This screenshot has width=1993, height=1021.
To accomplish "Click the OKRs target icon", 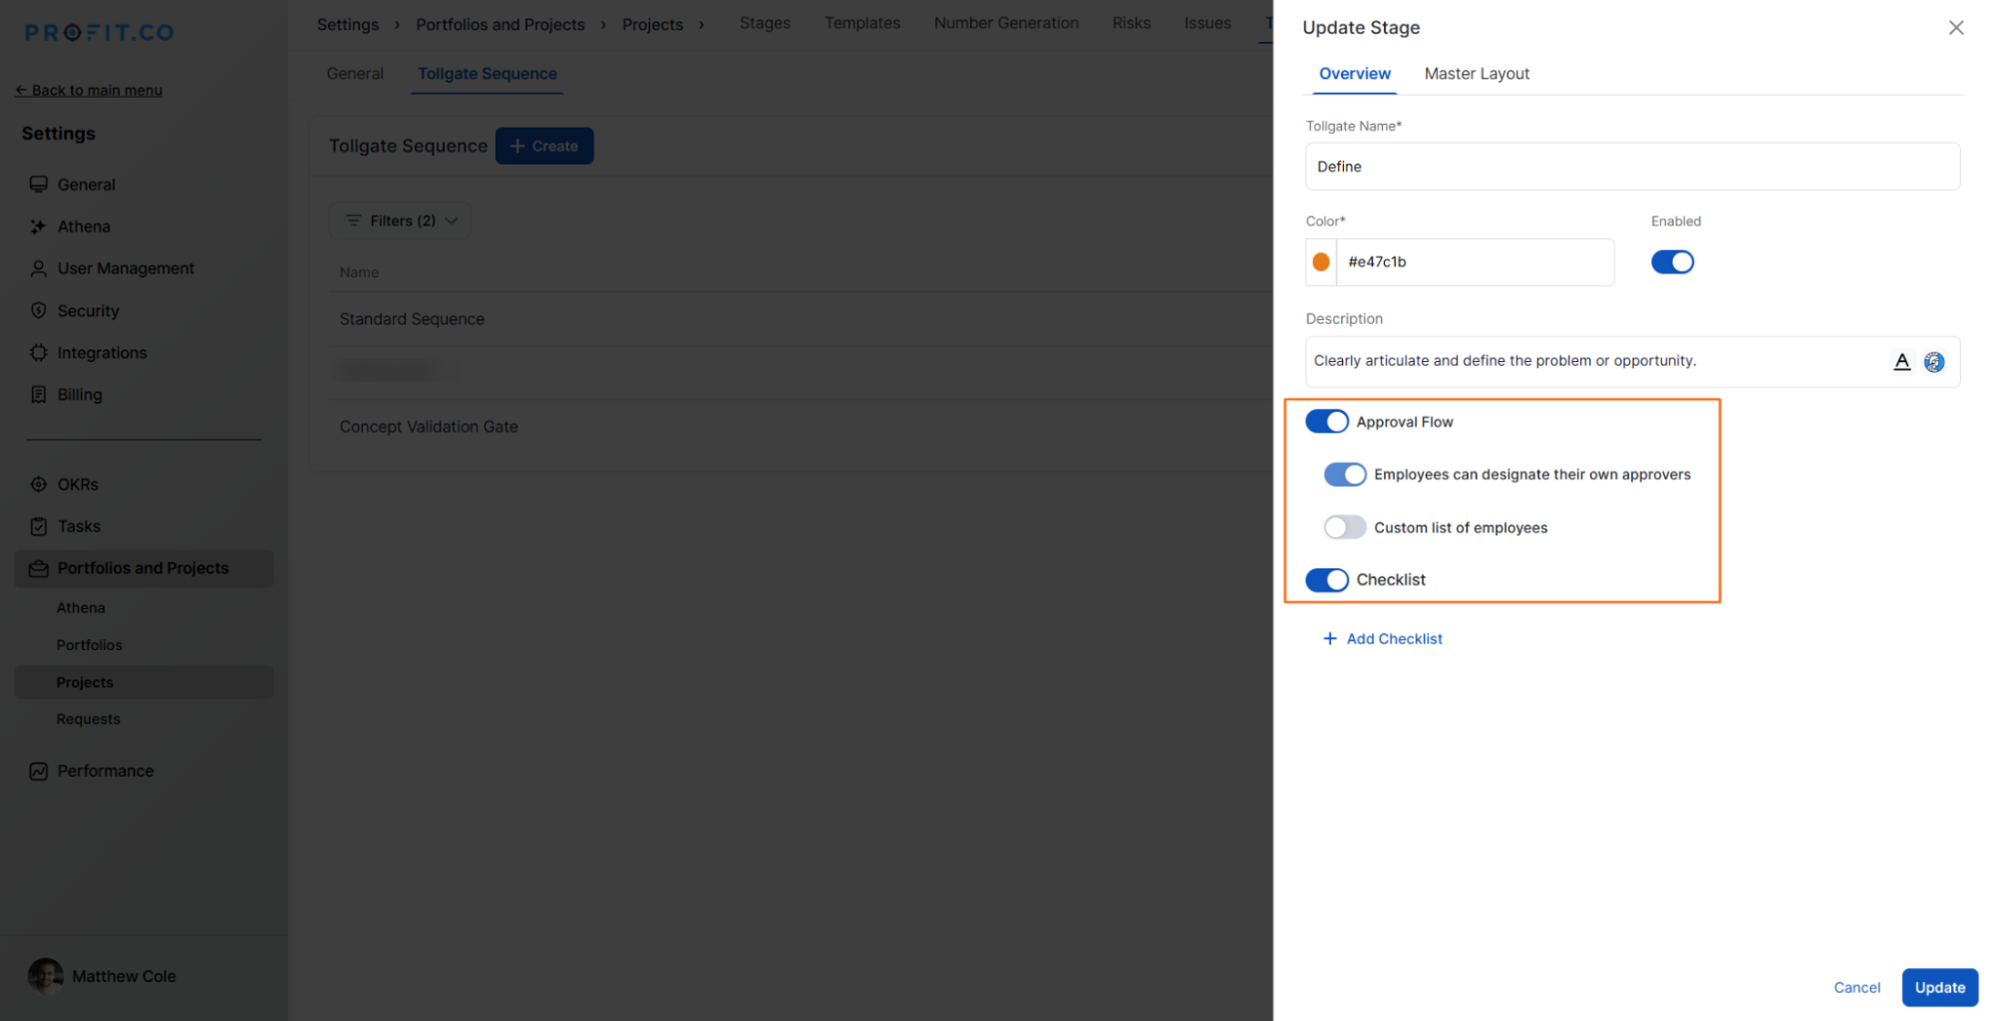I will (x=39, y=484).
